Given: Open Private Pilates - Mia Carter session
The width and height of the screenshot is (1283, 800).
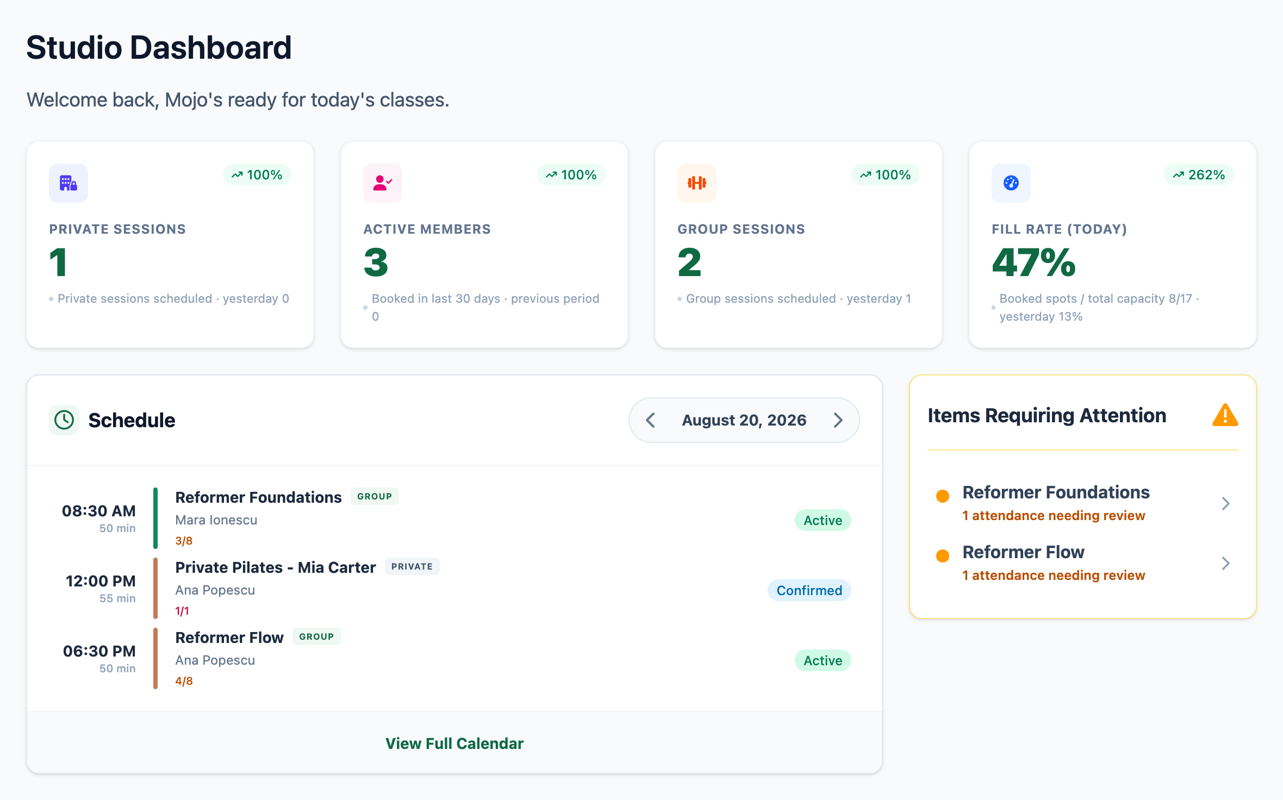Looking at the screenshot, I should pyautogui.click(x=454, y=589).
